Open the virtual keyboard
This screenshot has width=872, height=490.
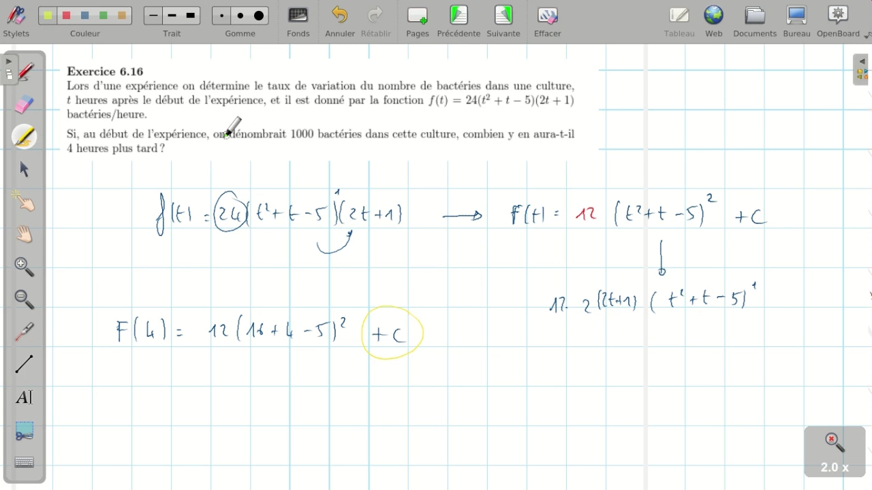pos(25,463)
